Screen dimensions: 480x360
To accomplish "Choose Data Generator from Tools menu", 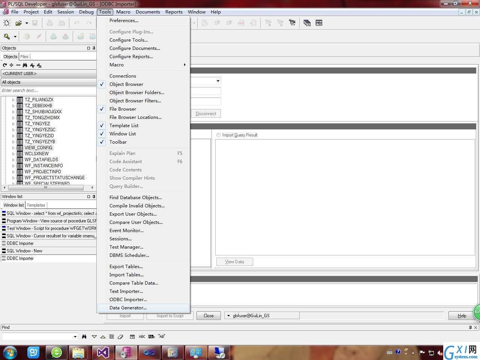I will (x=143, y=308).
